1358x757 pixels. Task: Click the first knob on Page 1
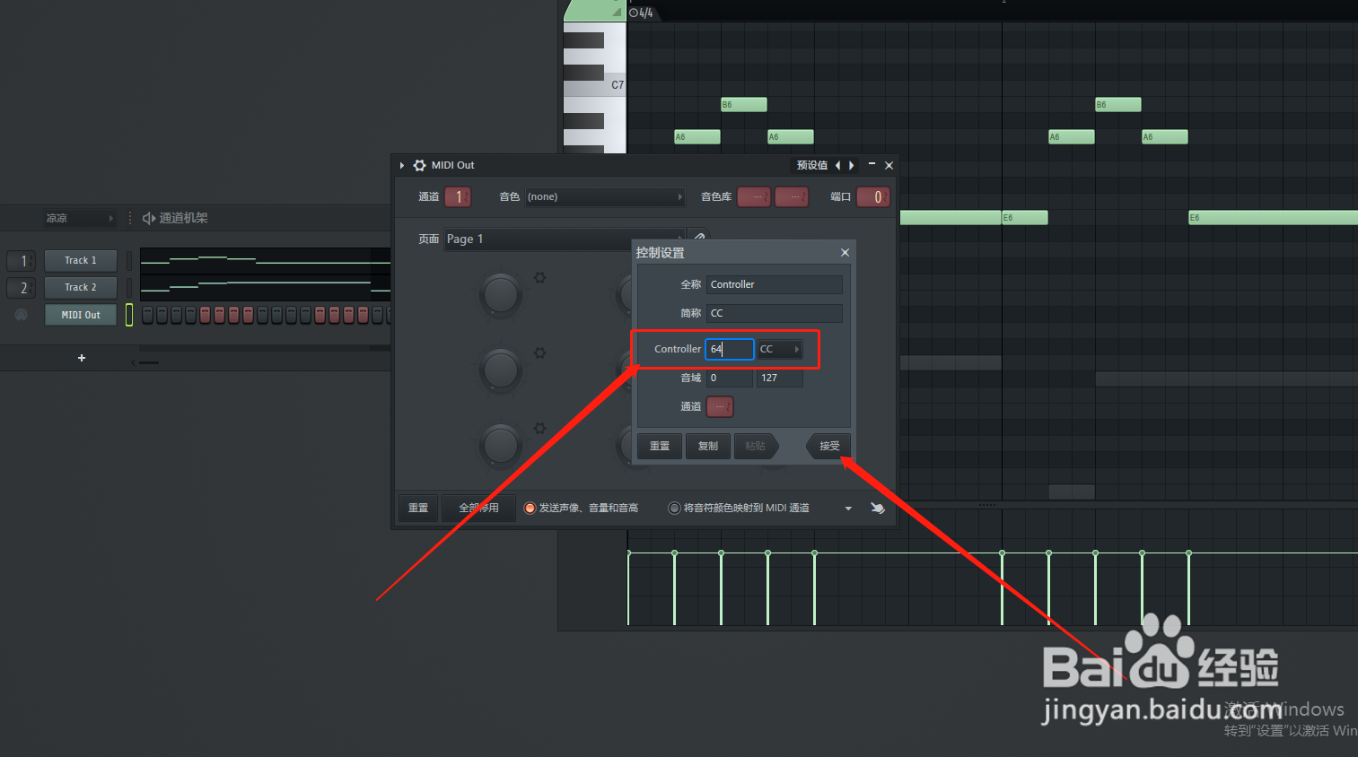[x=501, y=294]
